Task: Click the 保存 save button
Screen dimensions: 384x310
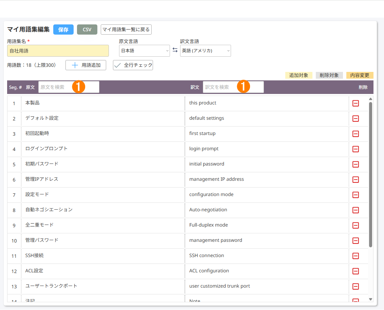Action: pyautogui.click(x=63, y=30)
